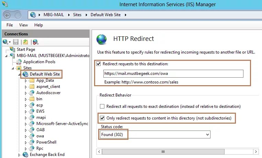Click the Exchange Back End site icon
Screen dimensions: 262x158
(25, 155)
